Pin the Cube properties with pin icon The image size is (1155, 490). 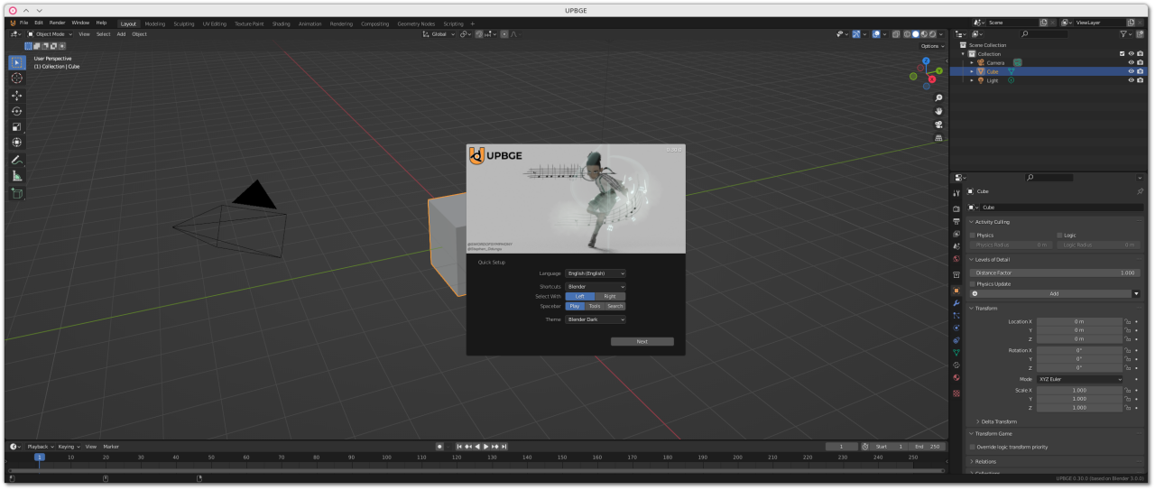[1140, 191]
